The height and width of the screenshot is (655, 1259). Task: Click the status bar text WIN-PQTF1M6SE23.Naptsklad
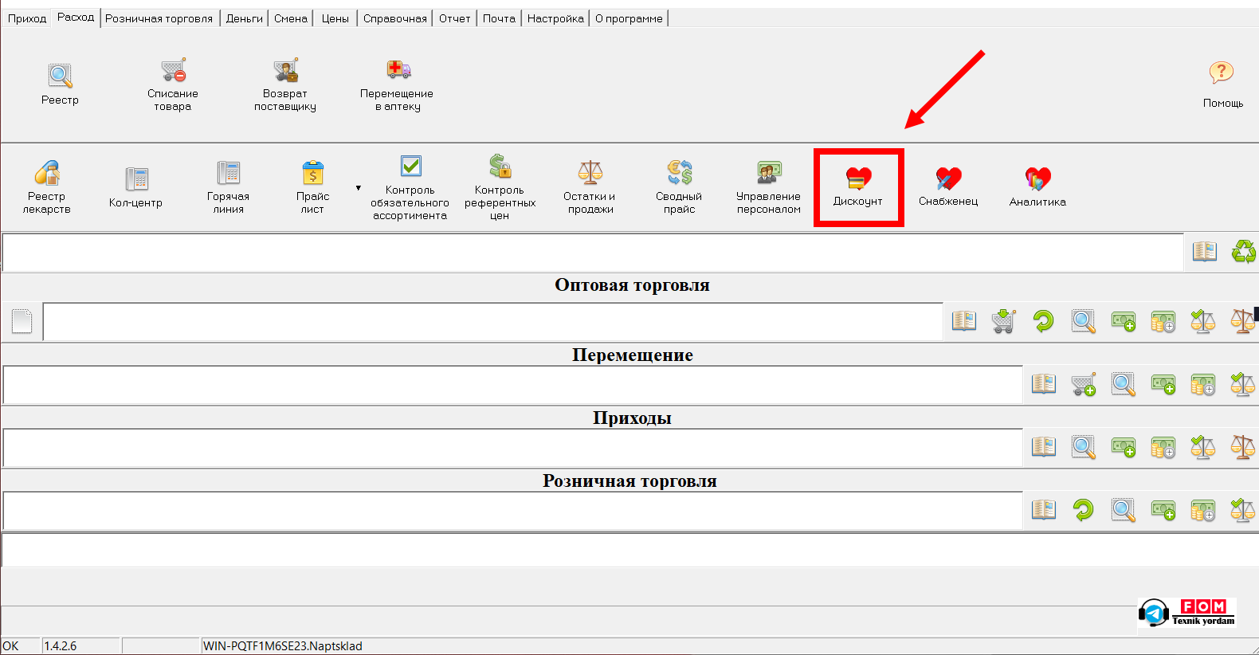[283, 646]
